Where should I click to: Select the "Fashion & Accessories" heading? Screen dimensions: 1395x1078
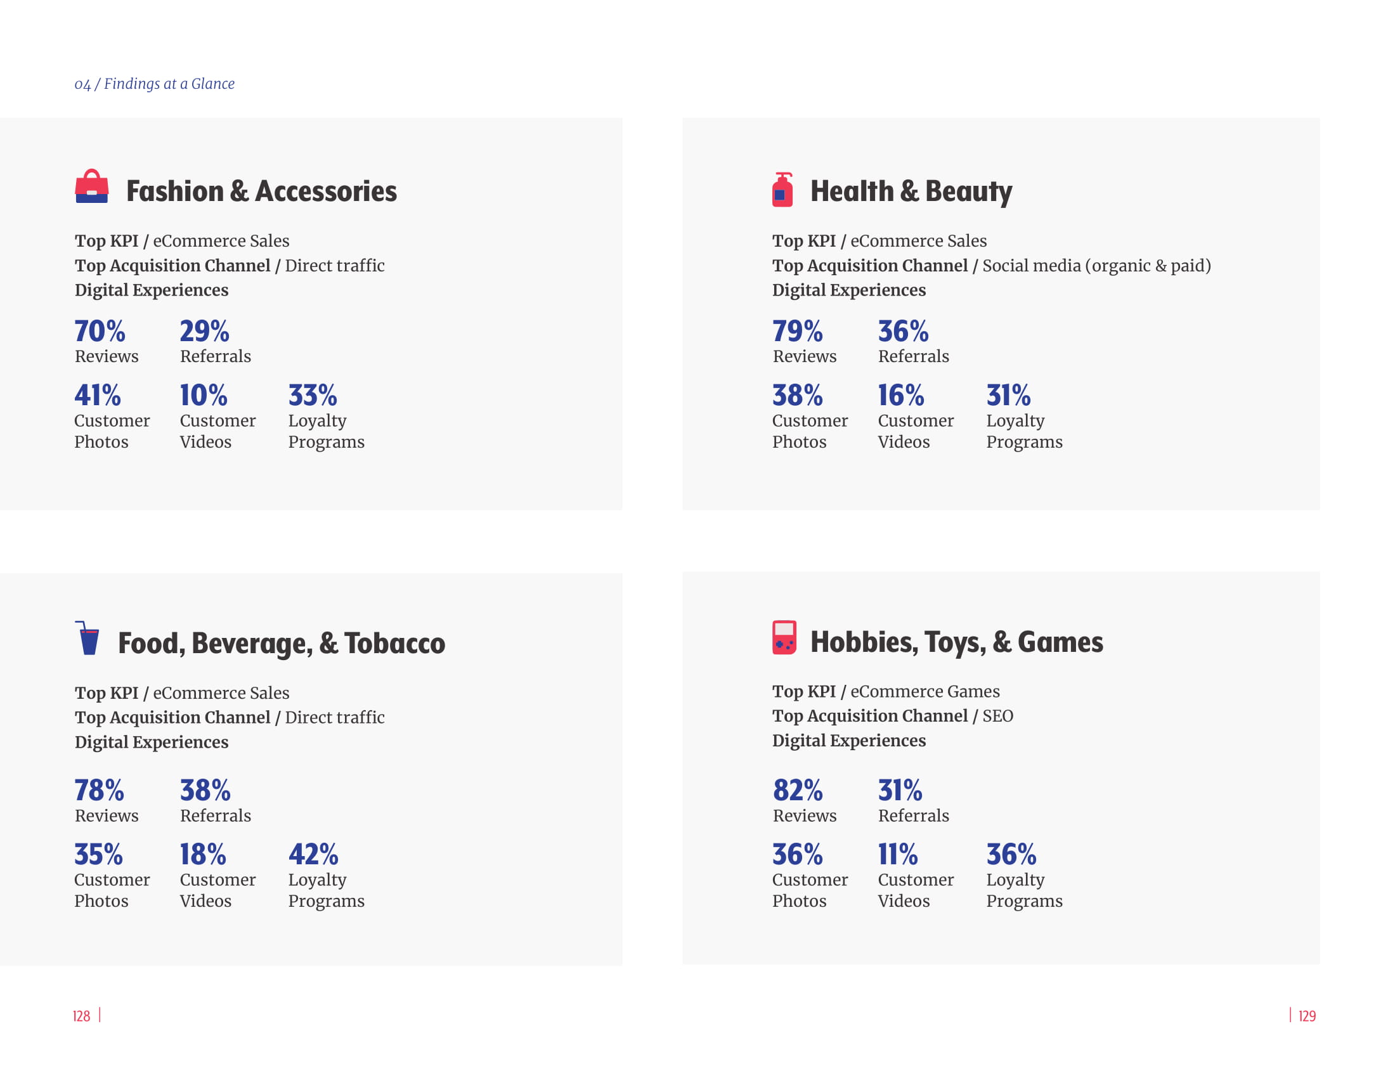[261, 191]
